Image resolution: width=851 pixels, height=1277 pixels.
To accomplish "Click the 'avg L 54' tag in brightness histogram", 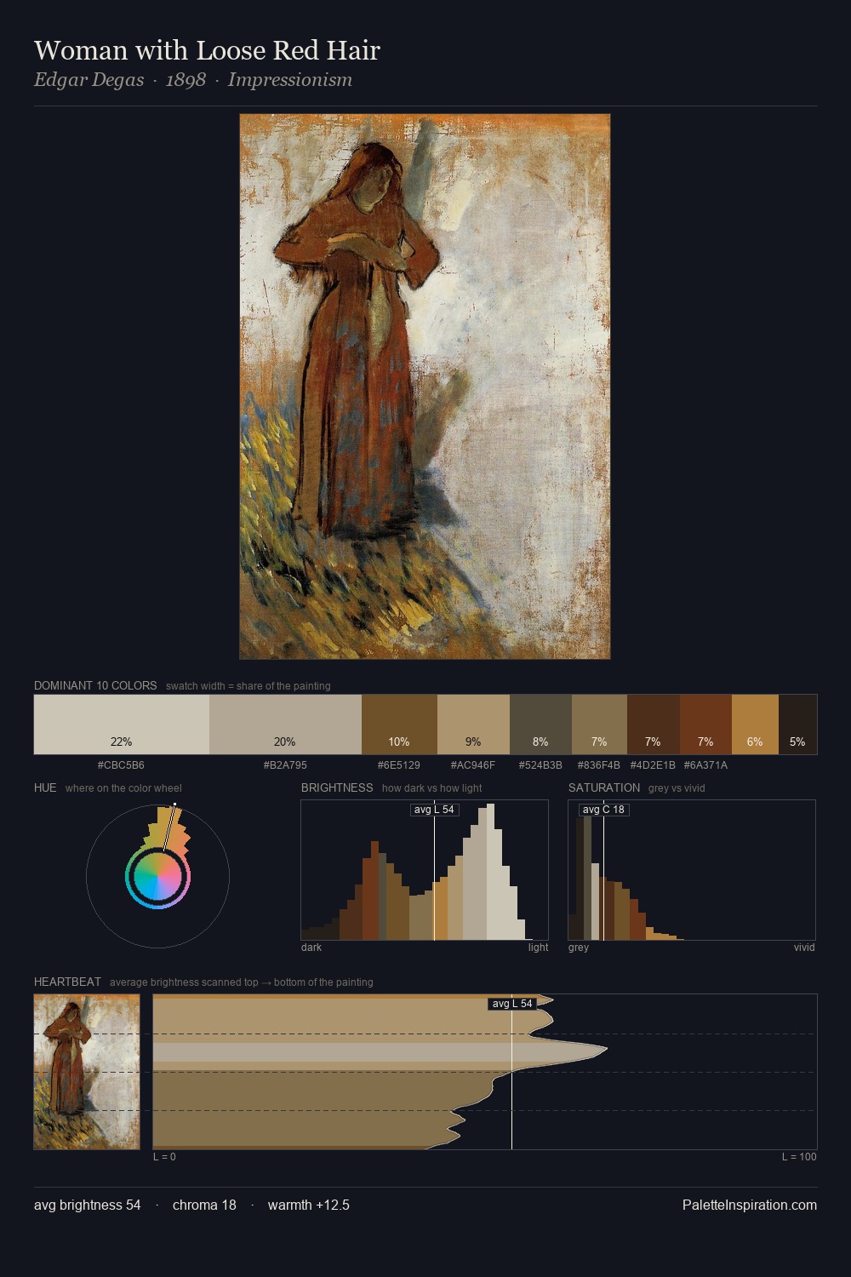I will coord(434,810).
